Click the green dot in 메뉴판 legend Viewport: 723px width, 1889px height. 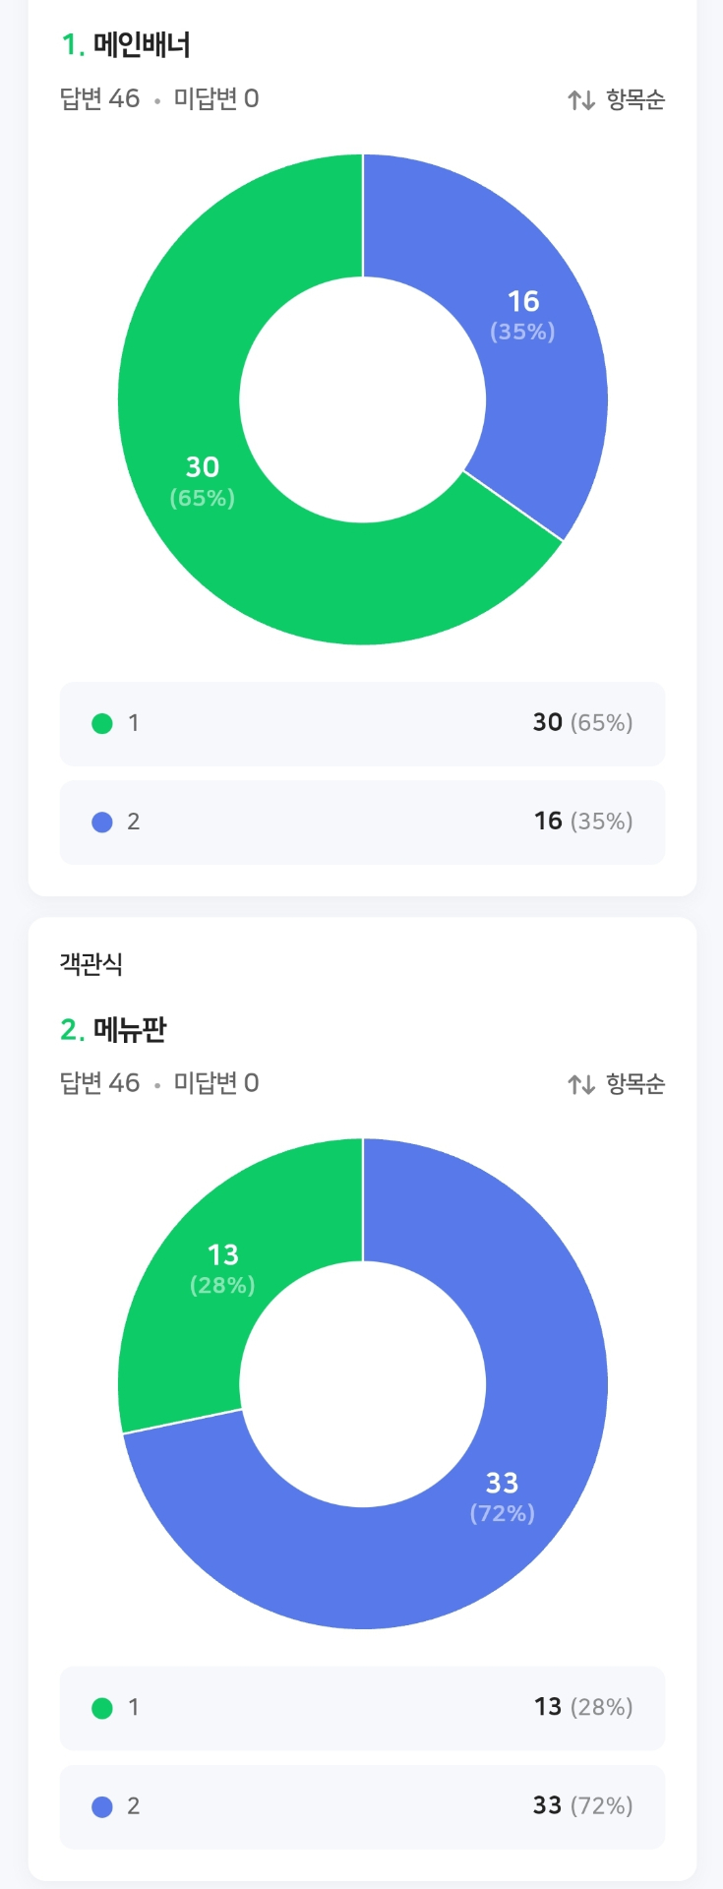(x=102, y=1708)
